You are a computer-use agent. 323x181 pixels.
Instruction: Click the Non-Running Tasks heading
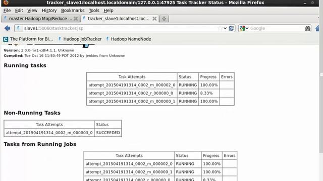tap(32, 113)
